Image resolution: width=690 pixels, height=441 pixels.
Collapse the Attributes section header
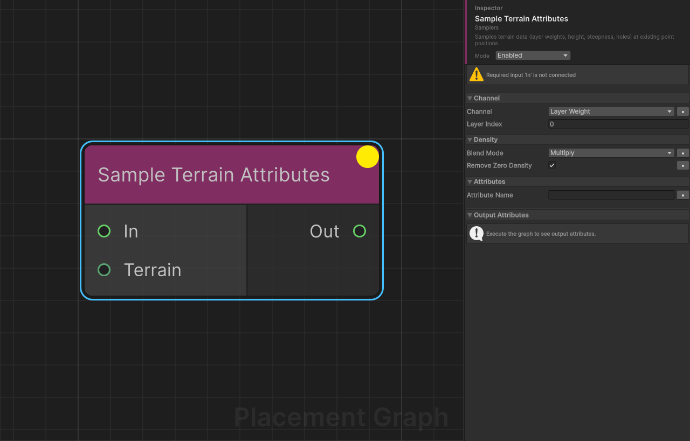coord(577,181)
